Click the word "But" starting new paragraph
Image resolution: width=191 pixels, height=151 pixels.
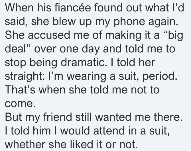(13, 117)
